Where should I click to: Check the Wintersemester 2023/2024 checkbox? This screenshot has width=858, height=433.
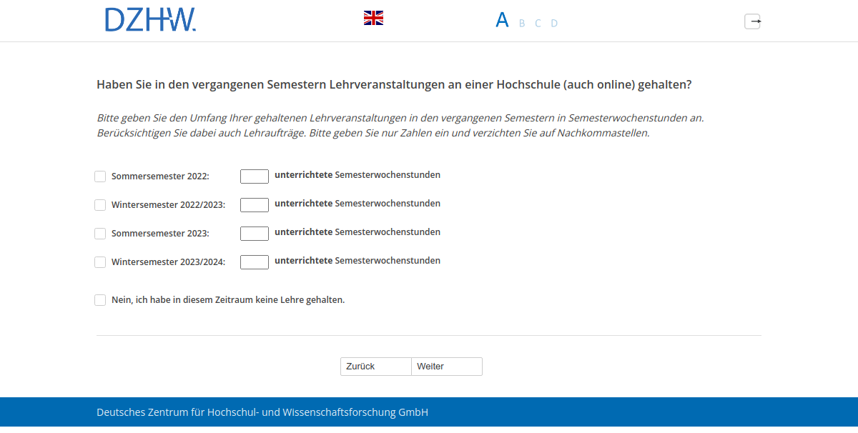(100, 262)
